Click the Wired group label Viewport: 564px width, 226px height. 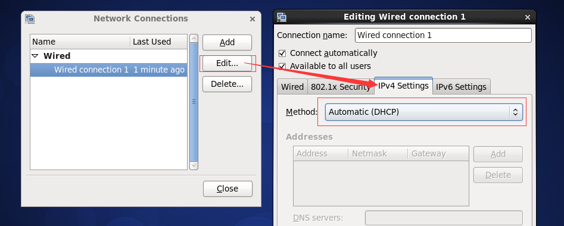pos(57,56)
